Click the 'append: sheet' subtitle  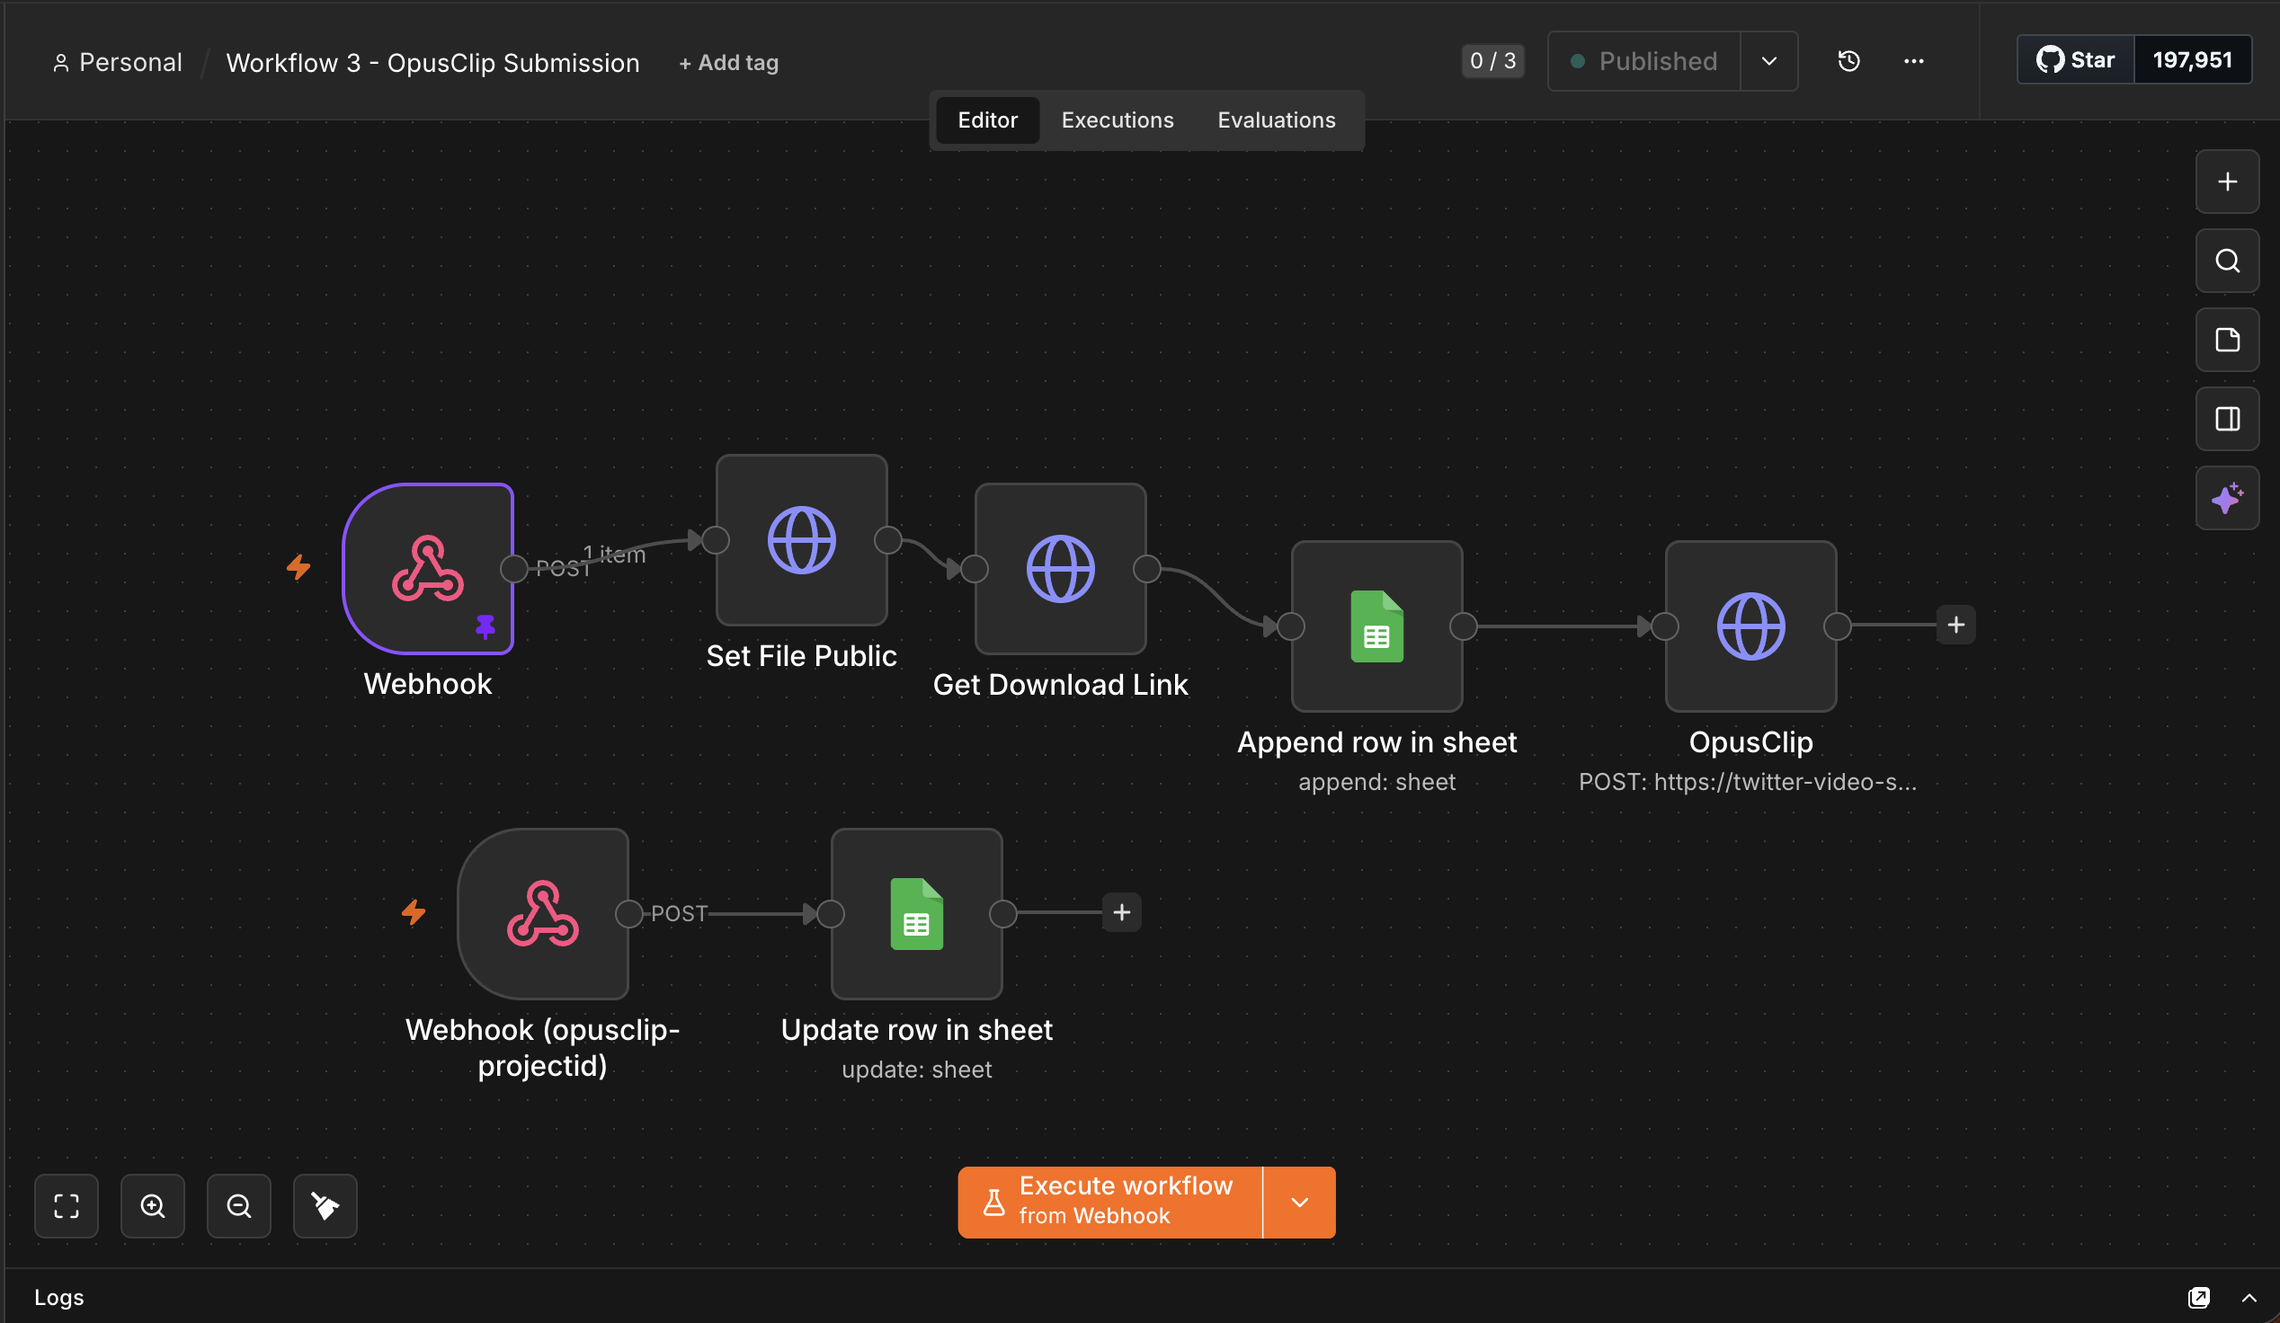pyautogui.click(x=1376, y=782)
